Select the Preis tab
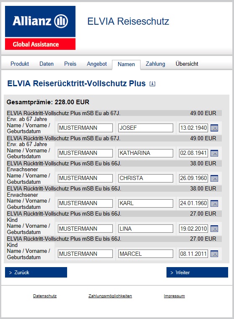This screenshot has width=234, height=319. click(x=70, y=64)
